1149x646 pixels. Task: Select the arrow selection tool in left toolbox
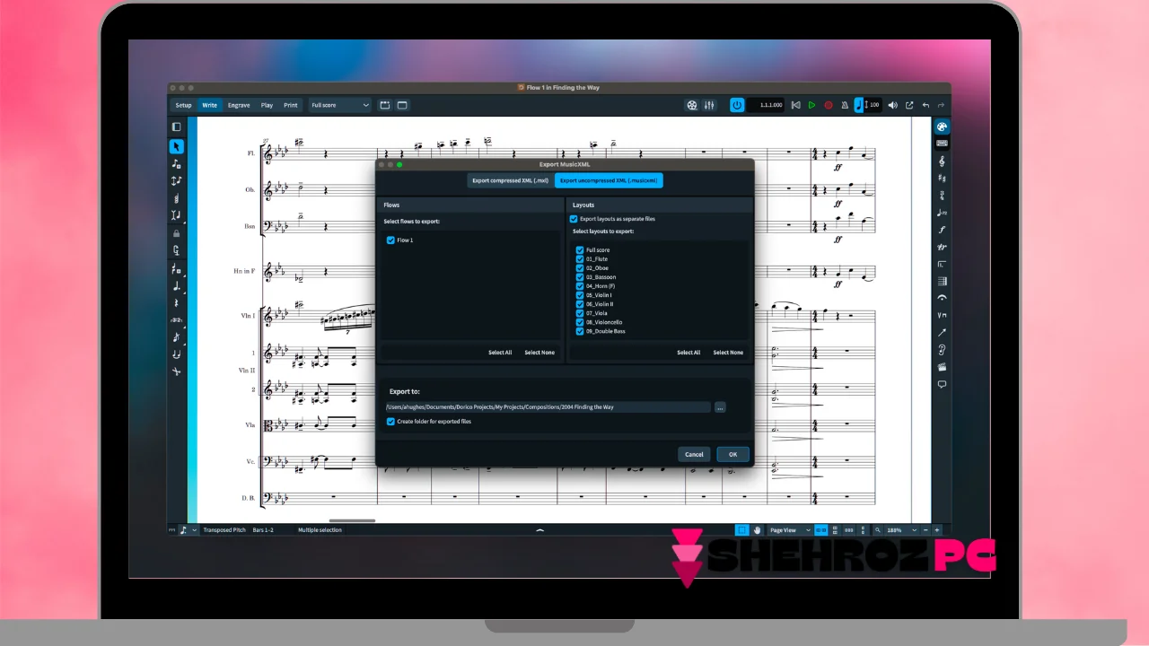(177, 146)
